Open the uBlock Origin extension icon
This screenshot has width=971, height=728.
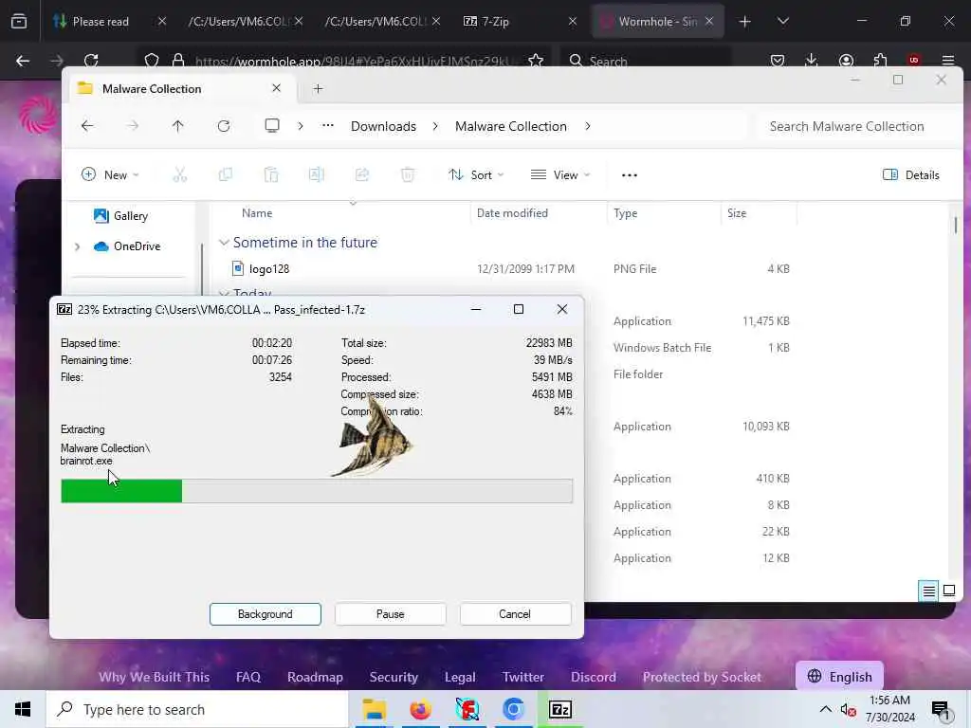click(913, 61)
